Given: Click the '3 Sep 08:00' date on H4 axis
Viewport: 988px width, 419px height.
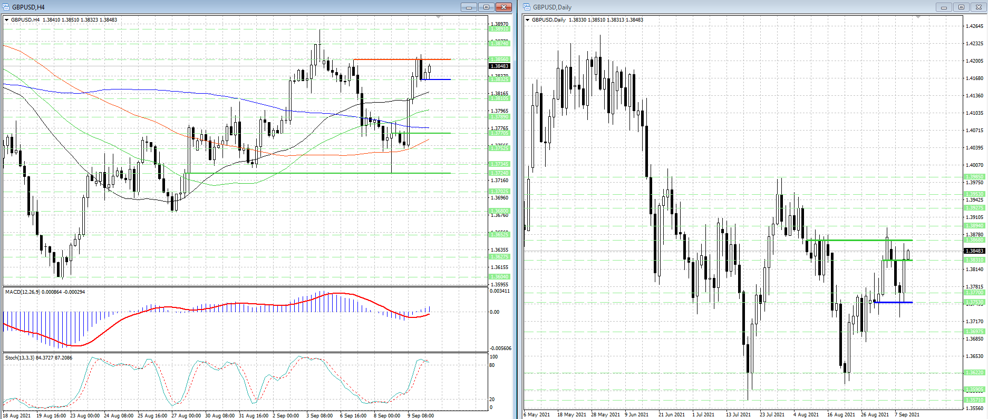Looking at the screenshot, I should 319,415.
